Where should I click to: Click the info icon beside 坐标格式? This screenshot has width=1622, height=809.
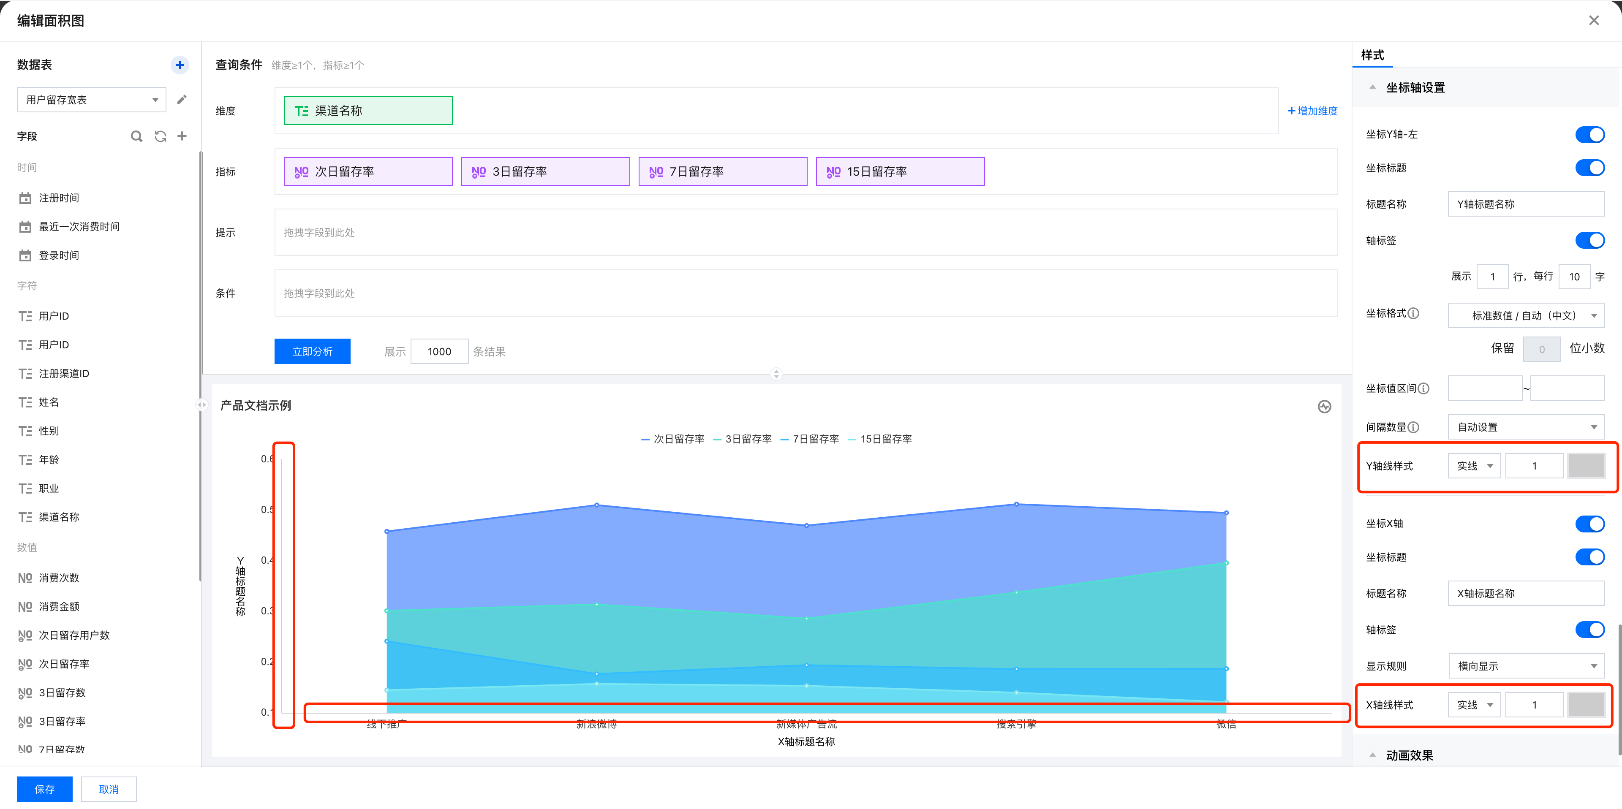[x=1414, y=314]
